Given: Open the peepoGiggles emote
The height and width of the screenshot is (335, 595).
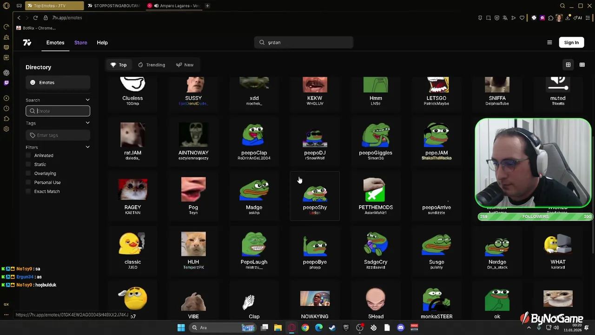Looking at the screenshot, I should [x=376, y=141].
